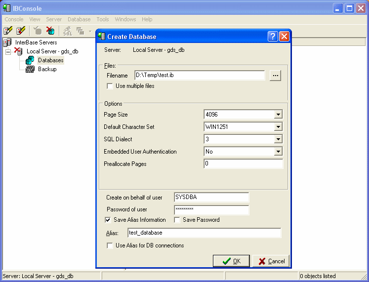The image size is (369, 282).
Task: Enable Use Alias for DB connections
Action: click(110, 245)
